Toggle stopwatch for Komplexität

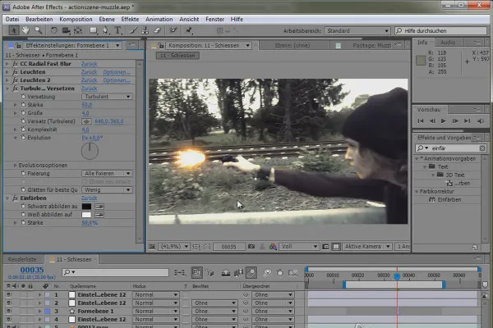click(x=23, y=130)
